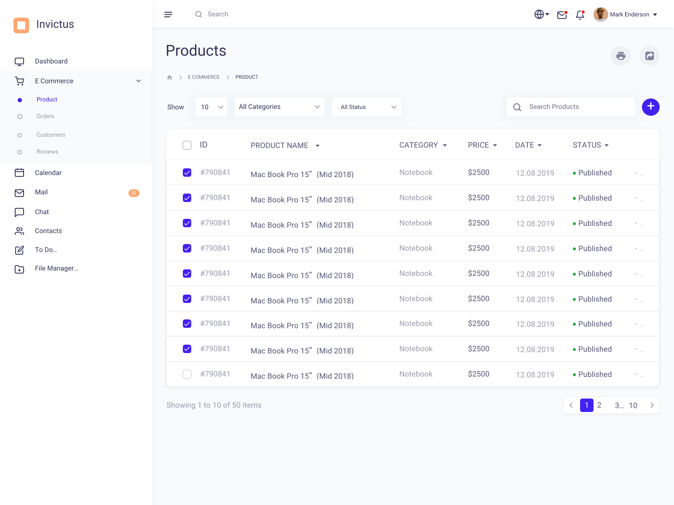Click the Mail badge showing 20

pos(134,193)
